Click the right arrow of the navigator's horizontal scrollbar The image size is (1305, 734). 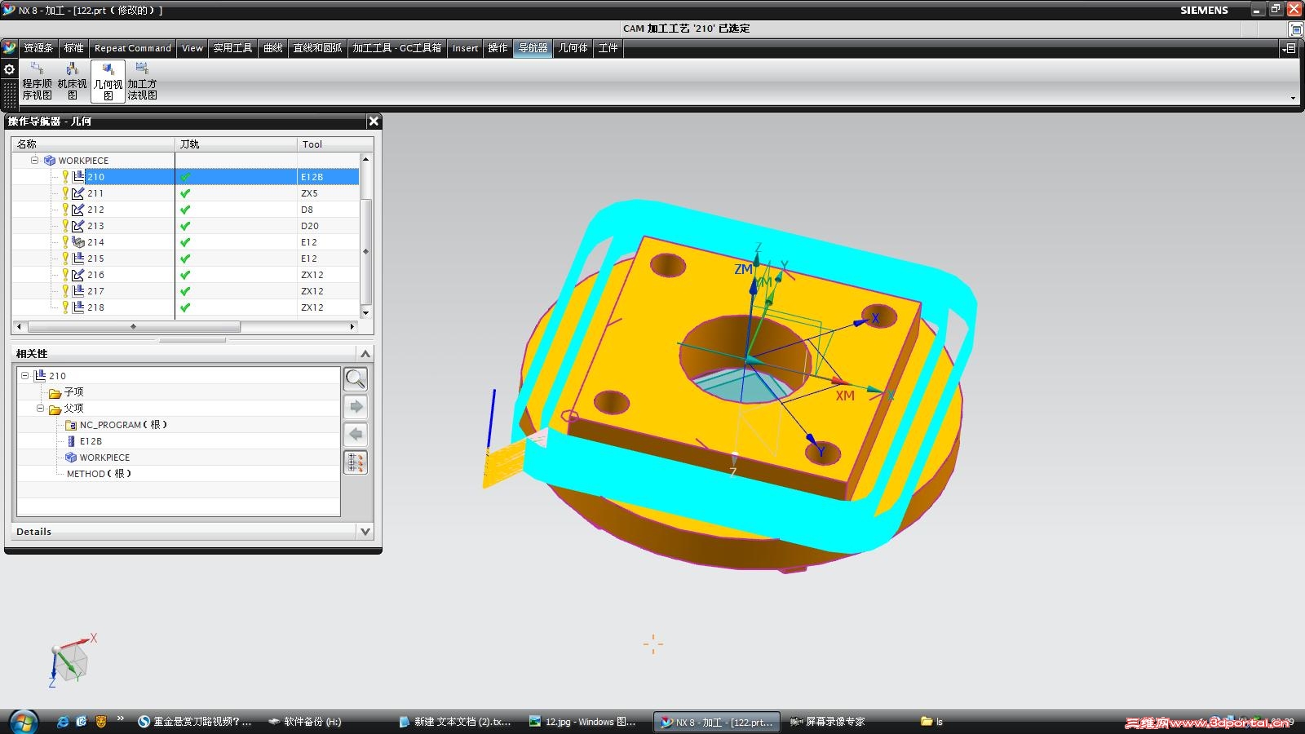tap(352, 327)
